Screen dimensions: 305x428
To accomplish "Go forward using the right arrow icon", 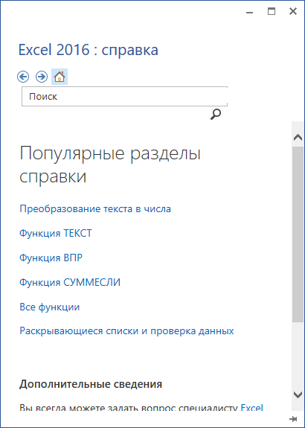I will tap(42, 77).
